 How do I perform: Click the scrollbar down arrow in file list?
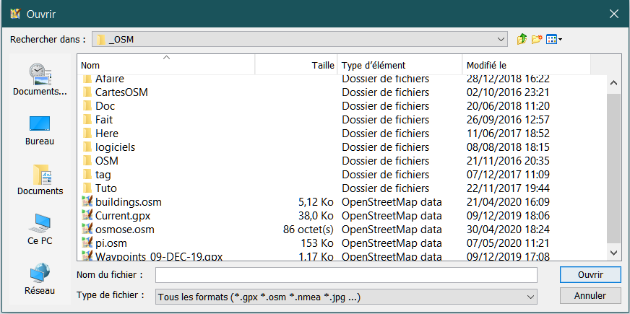pos(613,253)
